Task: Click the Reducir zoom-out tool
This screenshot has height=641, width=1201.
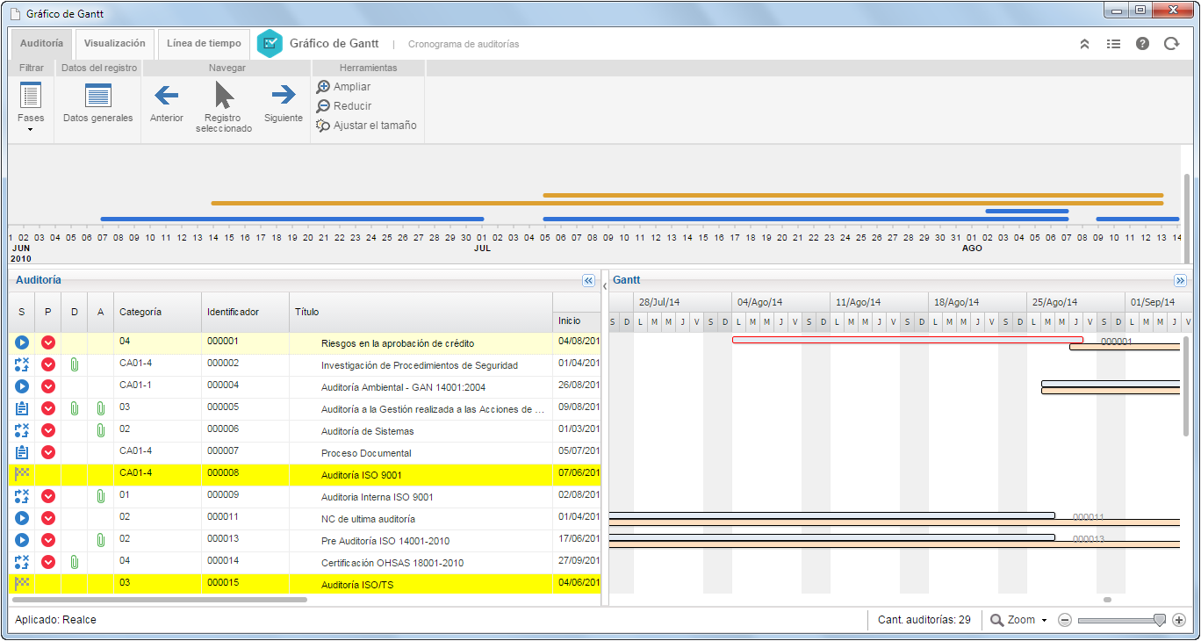Action: pyautogui.click(x=343, y=106)
